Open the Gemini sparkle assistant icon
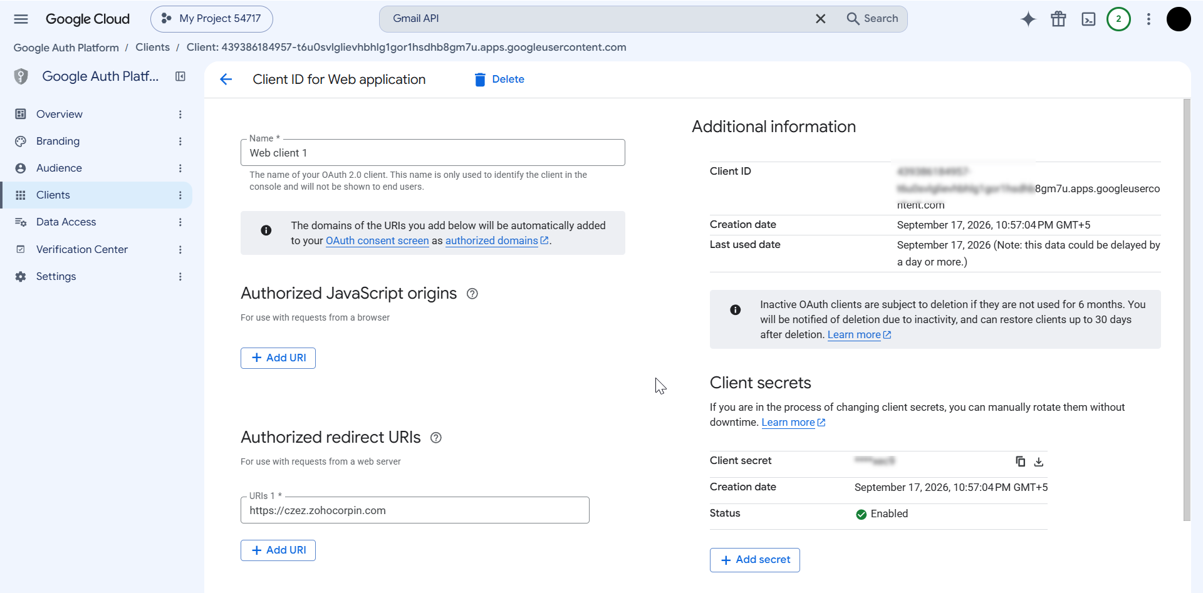This screenshot has width=1203, height=593. tap(1028, 19)
